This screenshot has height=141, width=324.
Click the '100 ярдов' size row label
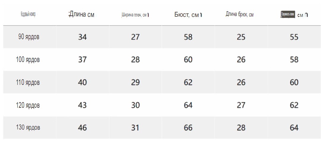[28, 60]
